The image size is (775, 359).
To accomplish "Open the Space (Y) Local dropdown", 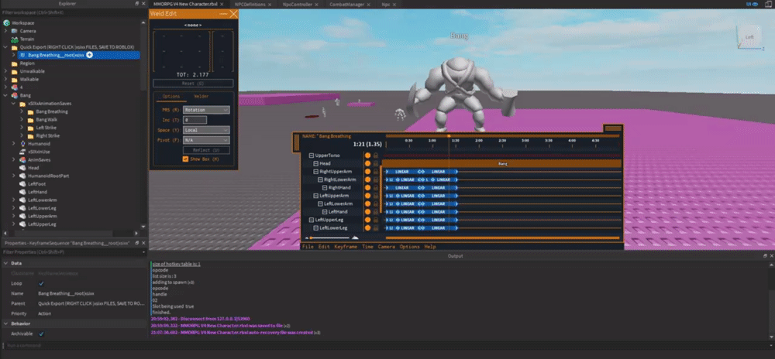I will tap(206, 130).
